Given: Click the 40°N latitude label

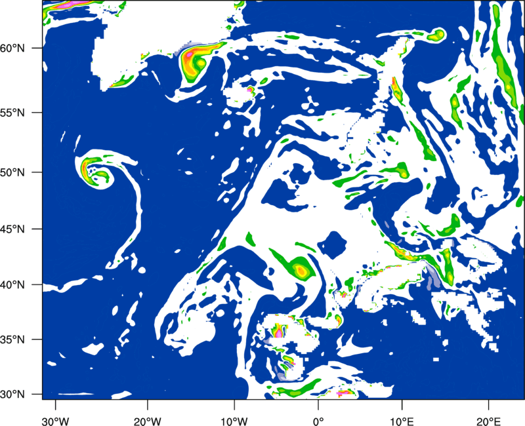Looking at the screenshot, I should pos(12,285).
